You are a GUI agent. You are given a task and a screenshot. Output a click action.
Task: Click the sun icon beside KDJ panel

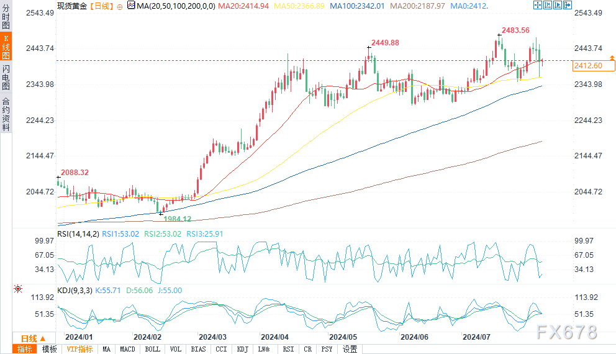pyautogui.click(x=18, y=289)
